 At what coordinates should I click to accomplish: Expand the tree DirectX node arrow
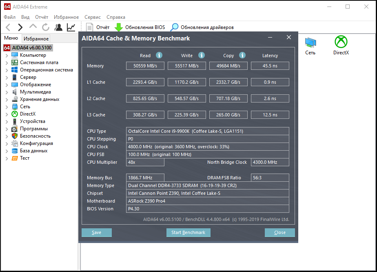7,114
